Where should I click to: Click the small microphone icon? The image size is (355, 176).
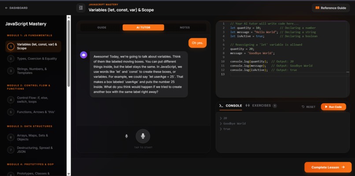(126, 136)
